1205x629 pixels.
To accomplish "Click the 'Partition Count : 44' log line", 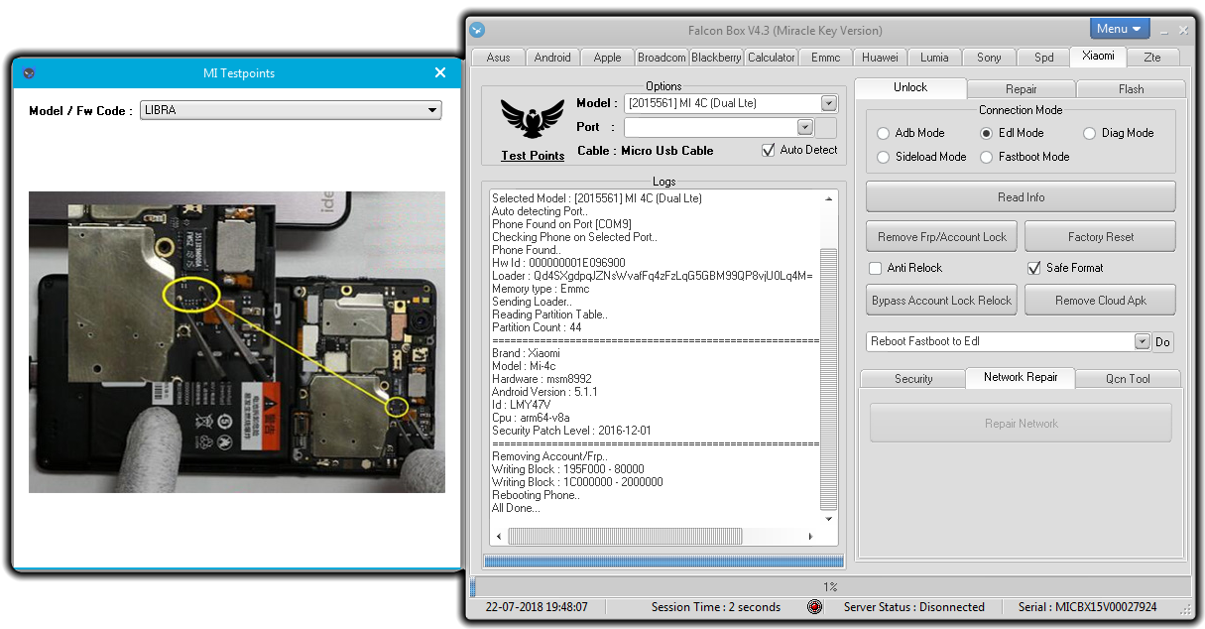I will 537,327.
